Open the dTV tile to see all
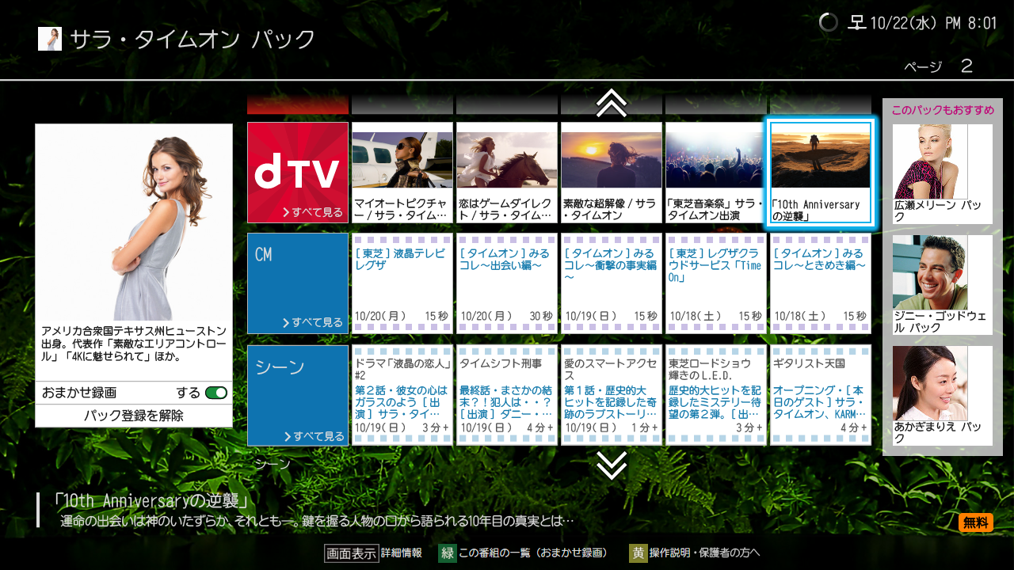 (x=298, y=173)
